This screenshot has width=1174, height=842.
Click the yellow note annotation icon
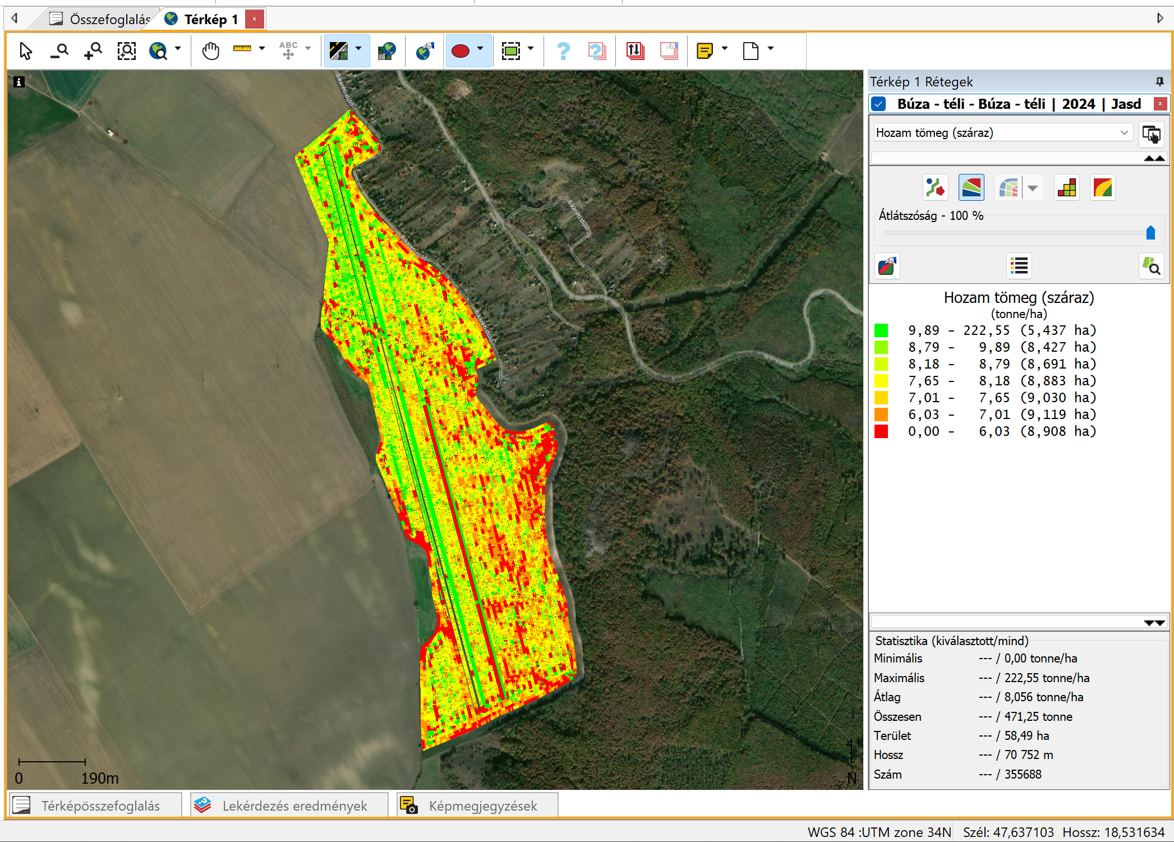click(x=705, y=51)
